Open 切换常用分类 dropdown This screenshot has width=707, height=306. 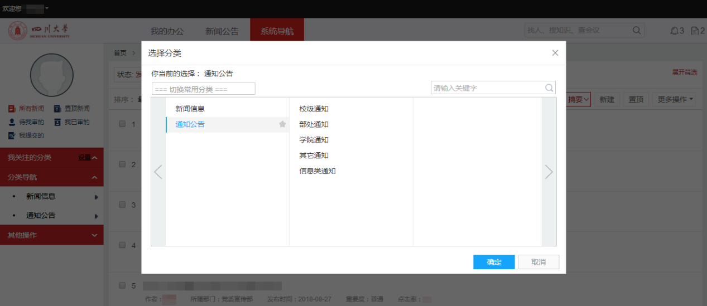[203, 89]
